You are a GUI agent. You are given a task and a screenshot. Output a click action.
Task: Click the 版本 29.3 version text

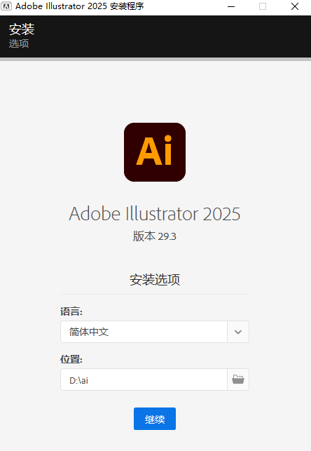tap(155, 236)
